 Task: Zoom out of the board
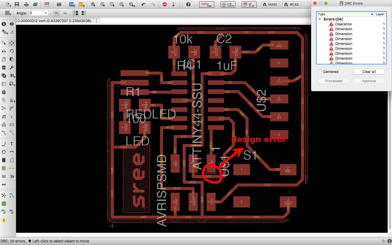coord(112,4)
